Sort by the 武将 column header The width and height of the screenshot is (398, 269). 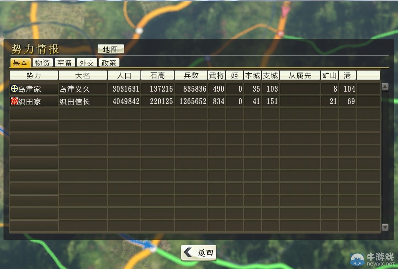(217, 75)
